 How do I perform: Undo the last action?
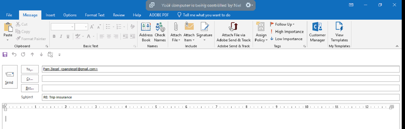coord(14,54)
